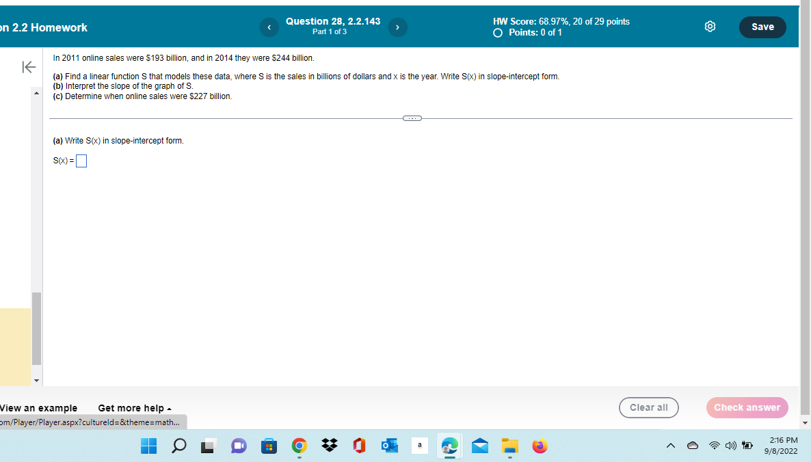Open Dropbox from the taskbar
Viewport: 811px width, 462px height.
[x=329, y=446]
